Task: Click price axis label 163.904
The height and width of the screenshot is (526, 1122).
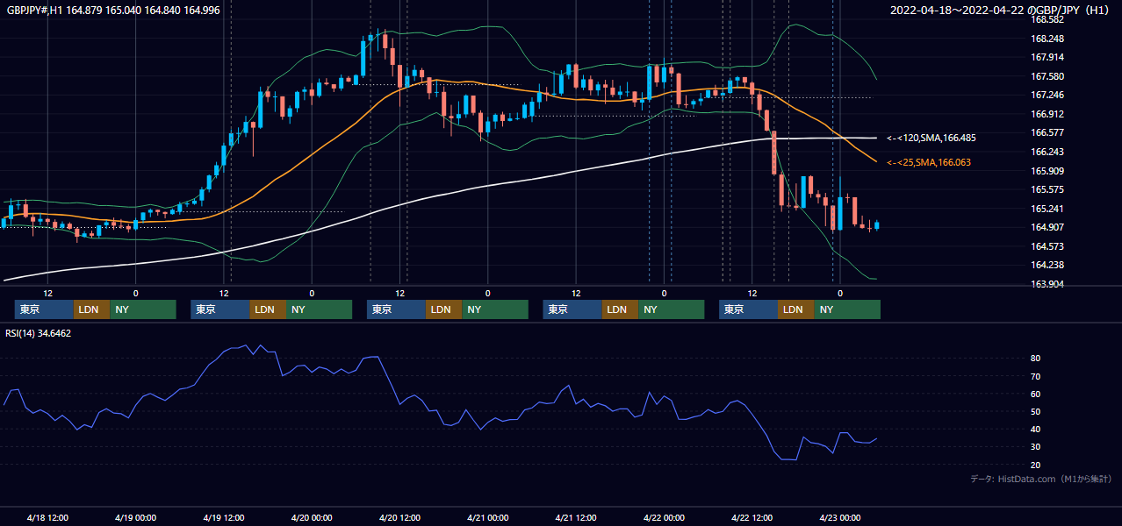Action: pos(1047,284)
